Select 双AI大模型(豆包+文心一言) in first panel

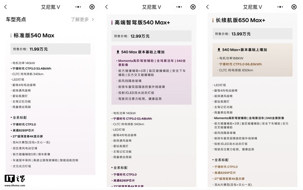(x=31, y=142)
